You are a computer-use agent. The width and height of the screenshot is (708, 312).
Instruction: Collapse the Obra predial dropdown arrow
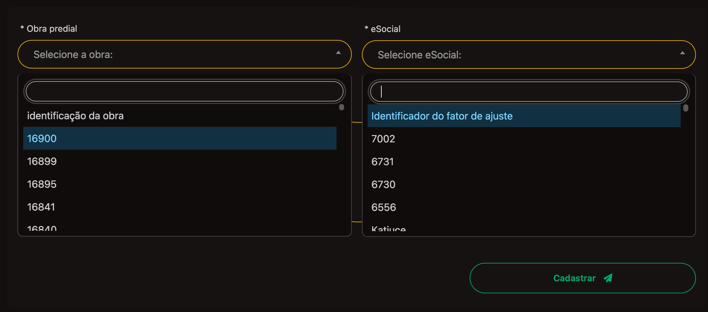coord(338,53)
